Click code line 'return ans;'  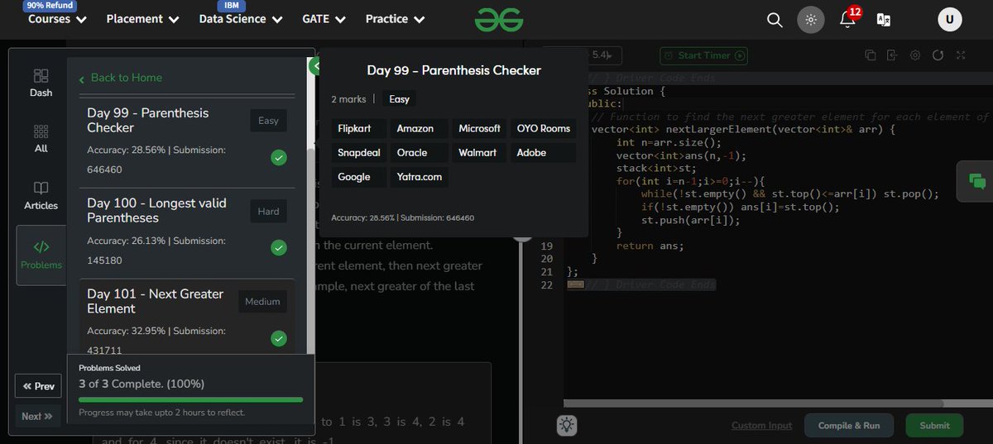650,246
